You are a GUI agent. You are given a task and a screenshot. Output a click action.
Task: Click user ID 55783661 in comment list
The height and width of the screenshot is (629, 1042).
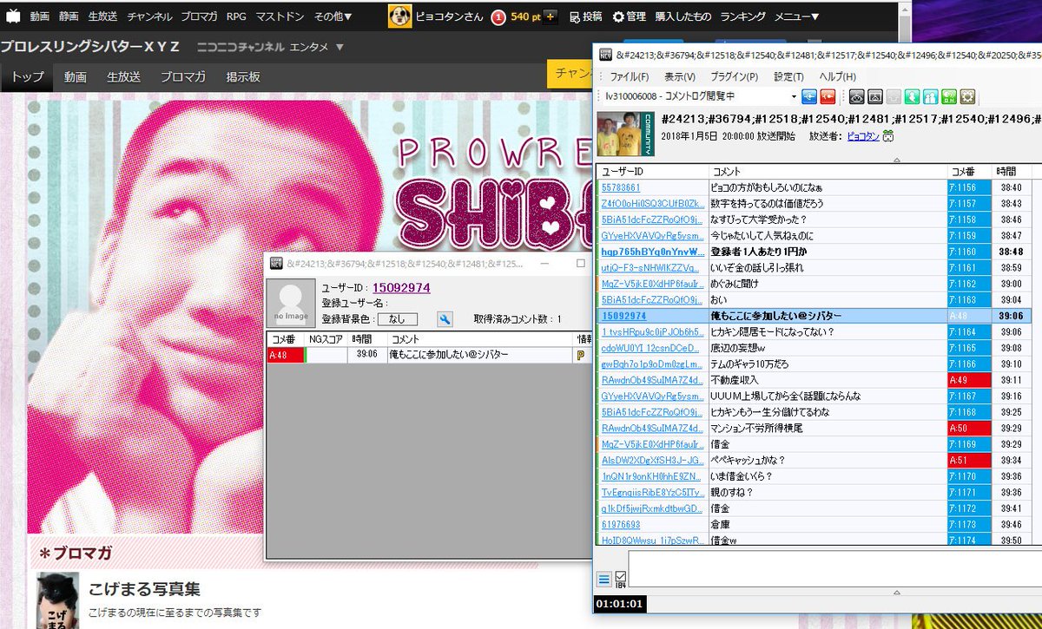tap(621, 187)
